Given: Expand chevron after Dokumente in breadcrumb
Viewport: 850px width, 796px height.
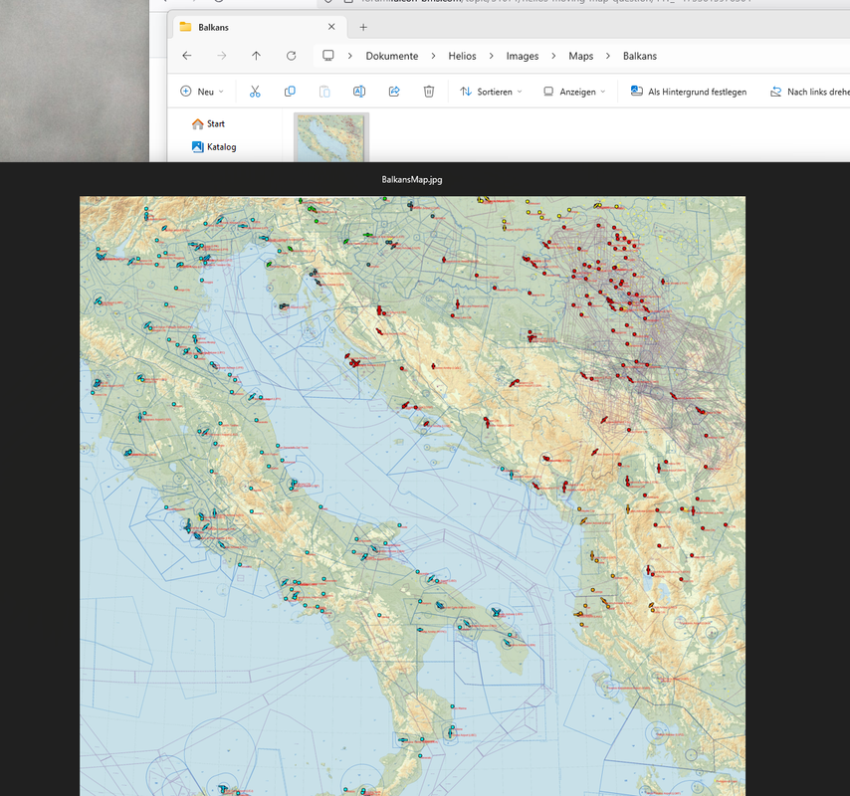Looking at the screenshot, I should coord(433,56).
